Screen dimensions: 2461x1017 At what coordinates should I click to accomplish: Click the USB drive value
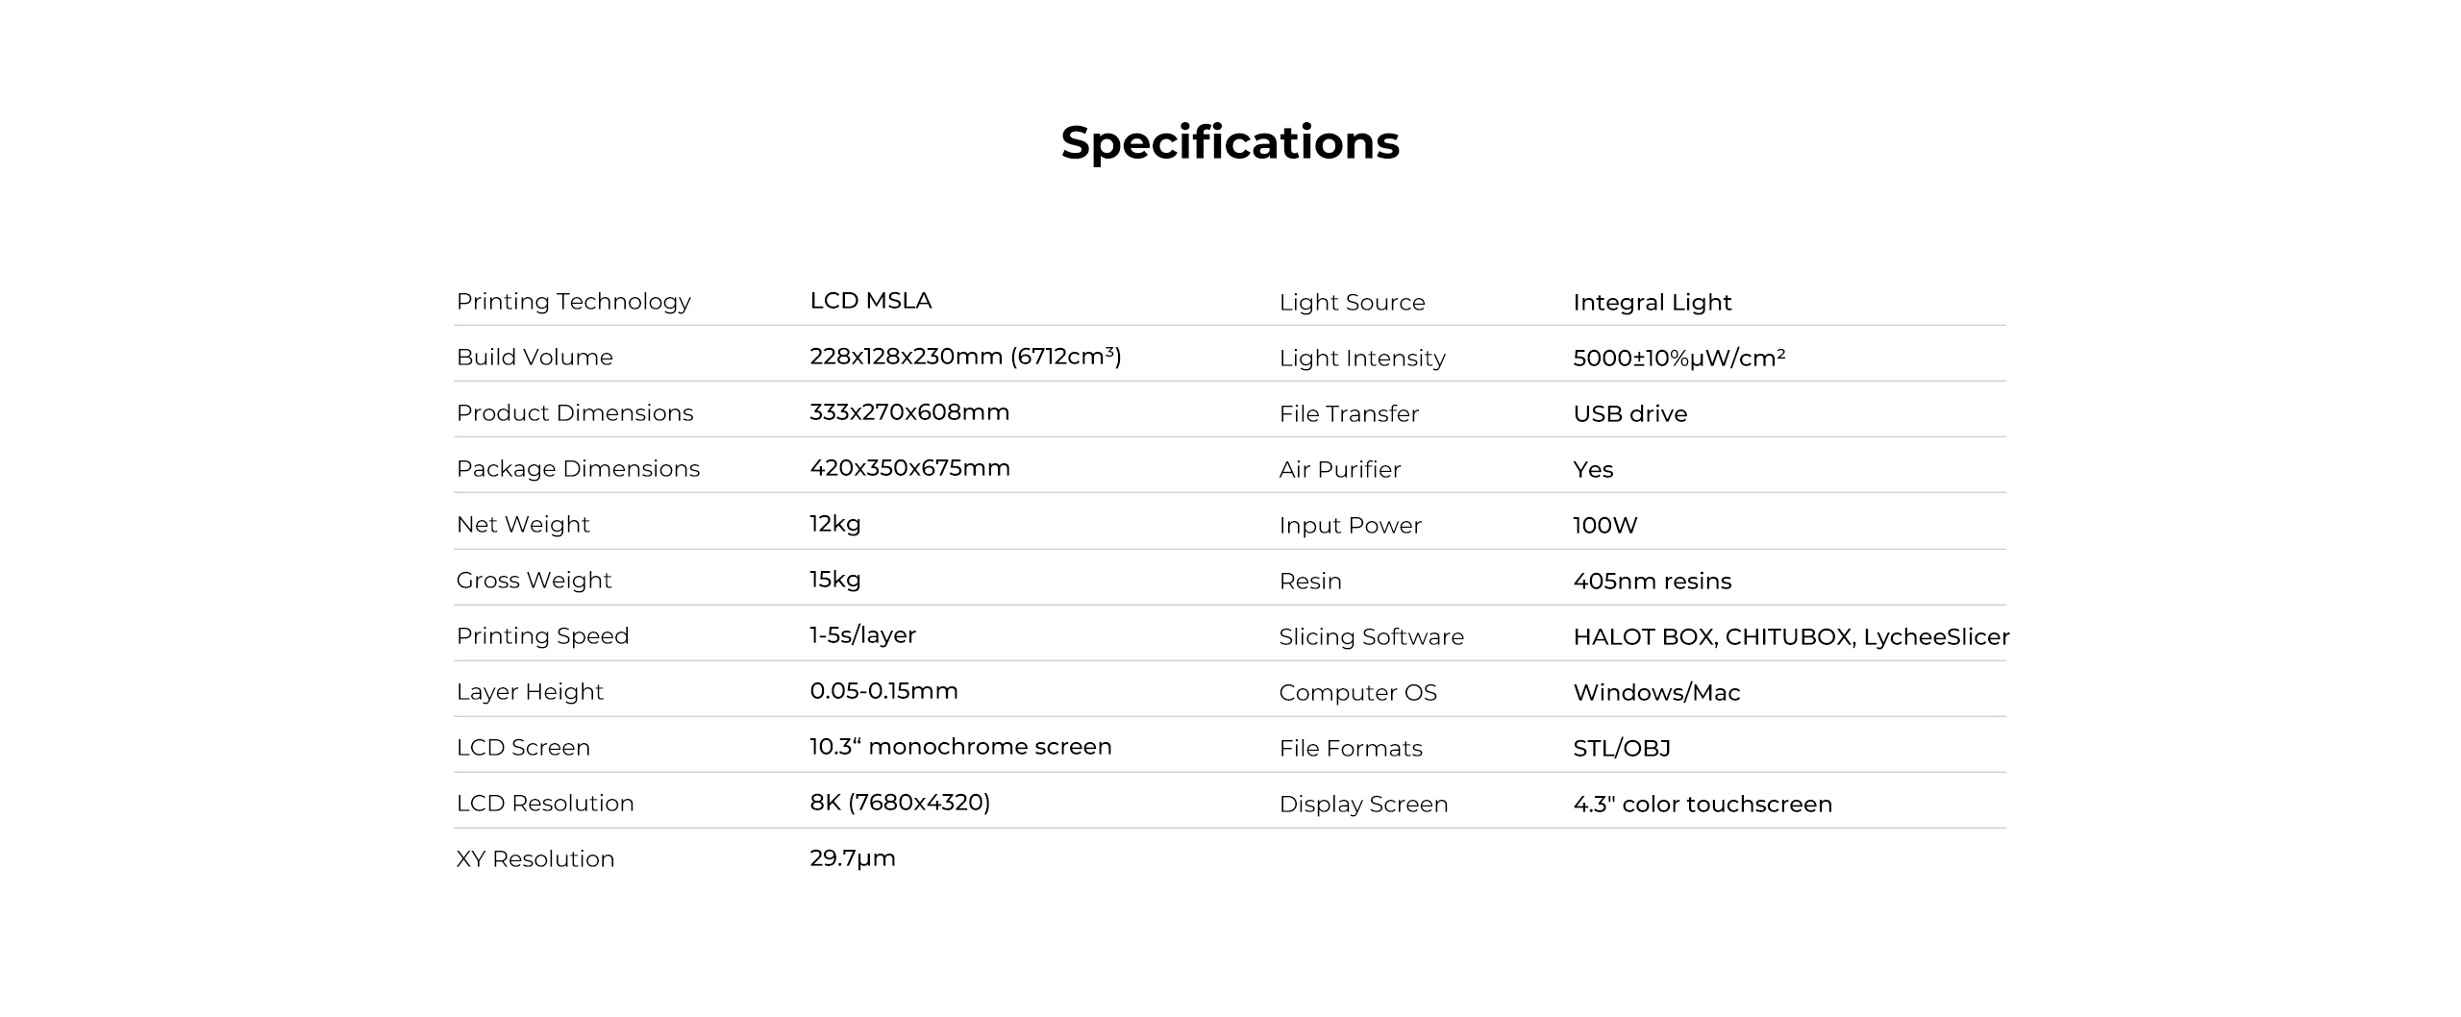click(x=1629, y=414)
